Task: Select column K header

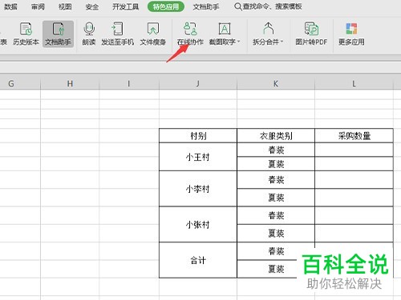Action: [x=276, y=84]
